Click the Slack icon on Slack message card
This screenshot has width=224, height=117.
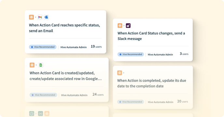click(x=128, y=26)
